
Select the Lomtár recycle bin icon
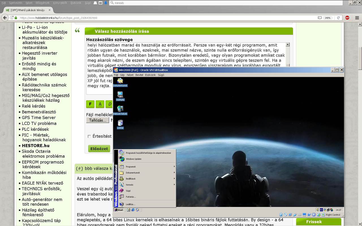coord(120,124)
